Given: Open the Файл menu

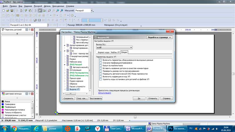Looking at the screenshot, I should (5, 6).
